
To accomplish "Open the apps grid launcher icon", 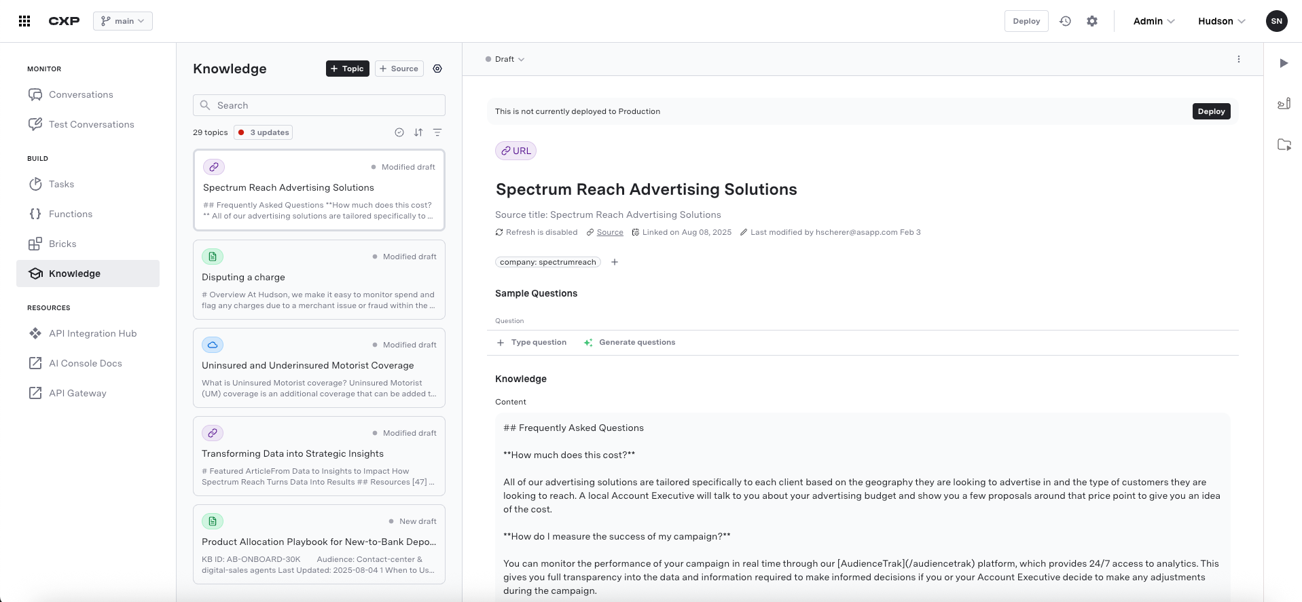I will click(24, 21).
